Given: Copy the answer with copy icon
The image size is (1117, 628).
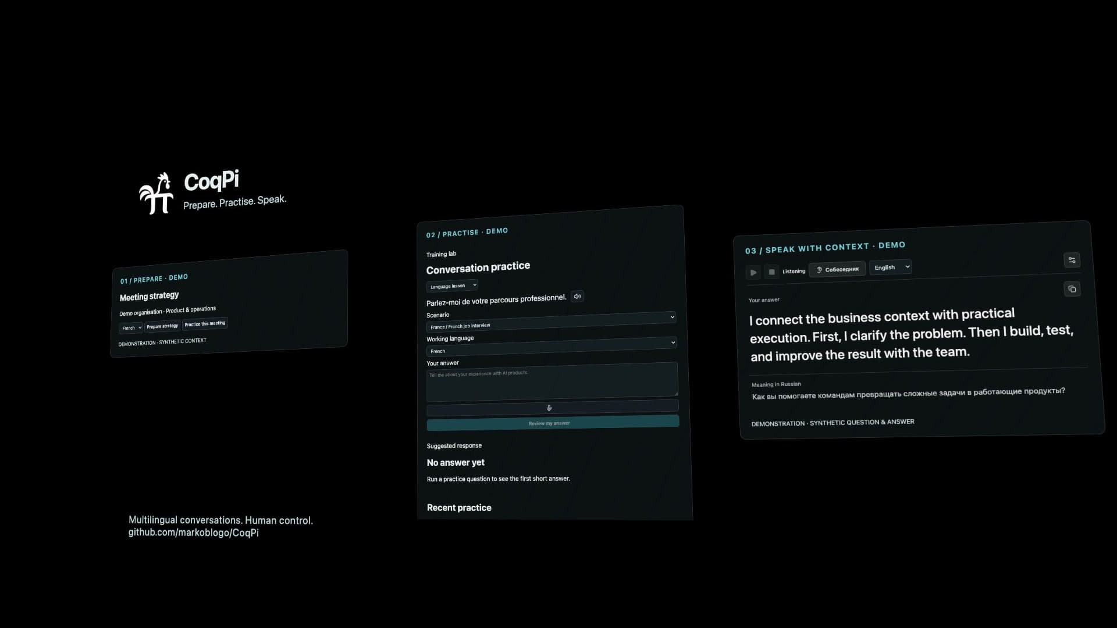Looking at the screenshot, I should tap(1072, 289).
